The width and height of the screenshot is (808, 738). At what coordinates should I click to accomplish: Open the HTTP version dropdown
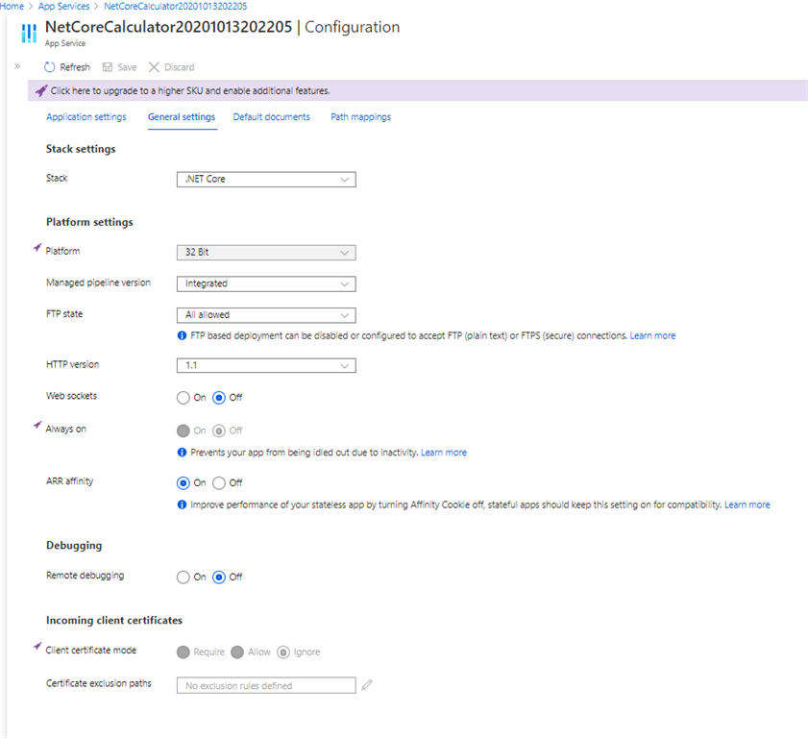tap(266, 365)
